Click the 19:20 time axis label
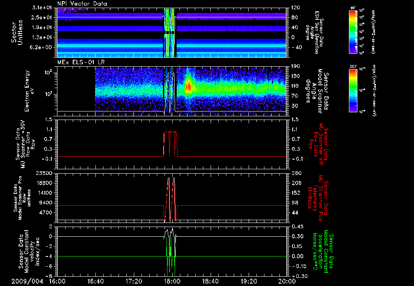This screenshot has width=414, height=286. tap(249, 281)
